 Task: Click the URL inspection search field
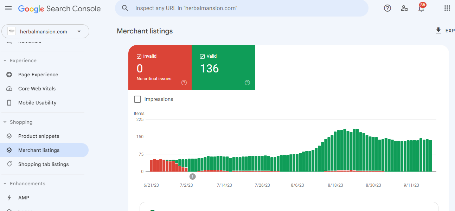[242, 8]
